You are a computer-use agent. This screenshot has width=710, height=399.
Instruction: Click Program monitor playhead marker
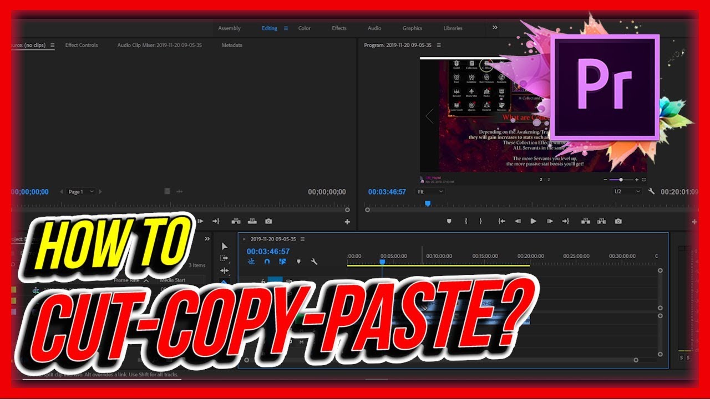428,203
